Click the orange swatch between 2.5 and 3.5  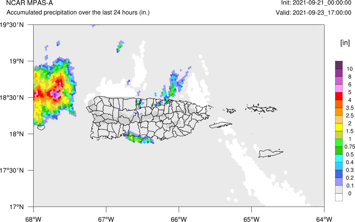(339, 111)
